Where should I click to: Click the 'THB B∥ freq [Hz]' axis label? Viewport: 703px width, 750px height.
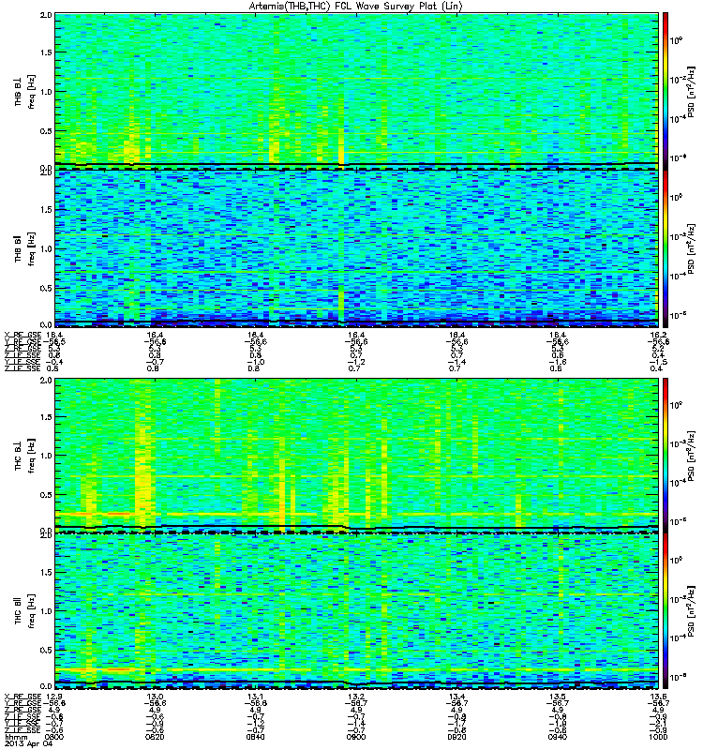pos(25,247)
